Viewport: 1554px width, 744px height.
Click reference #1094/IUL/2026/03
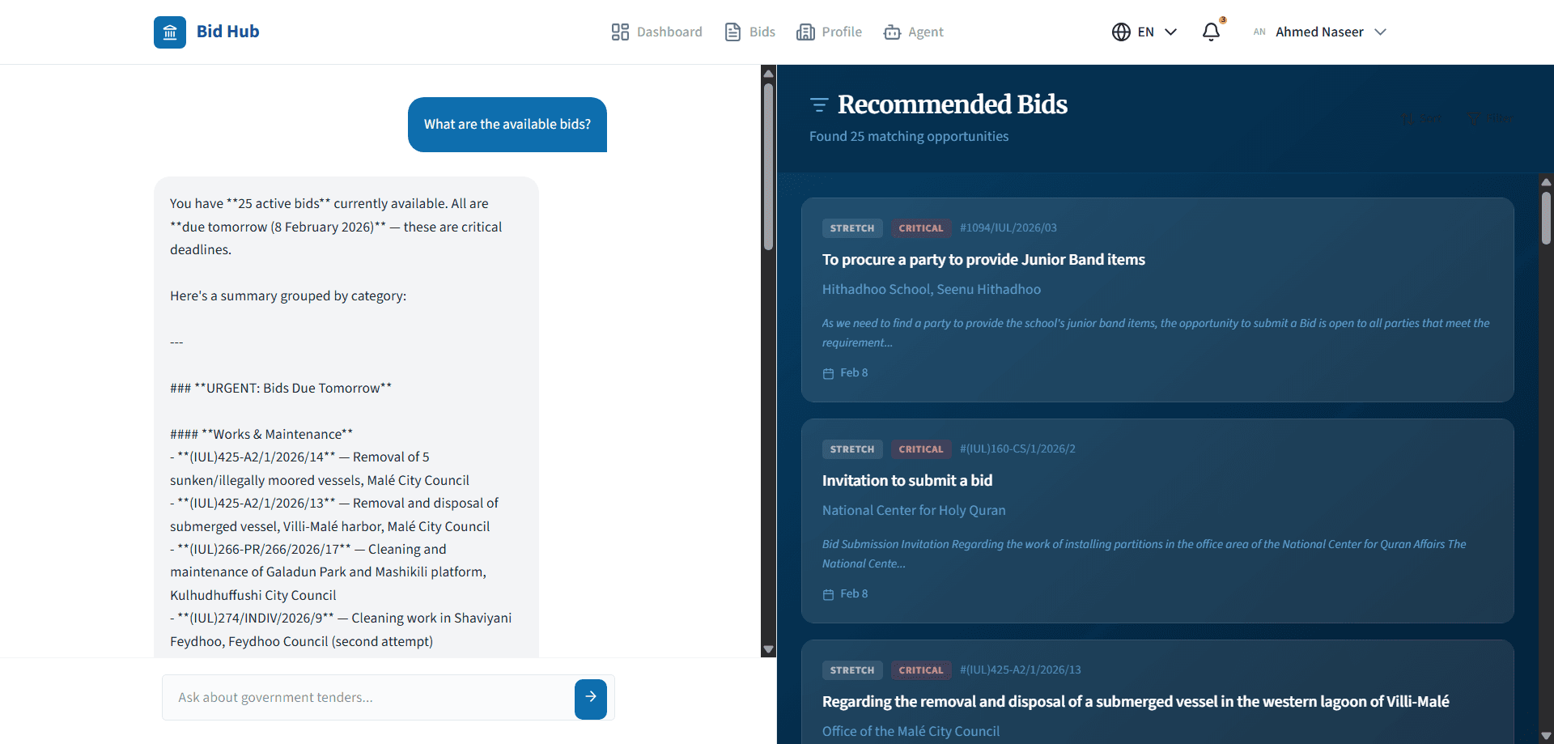[1008, 228]
